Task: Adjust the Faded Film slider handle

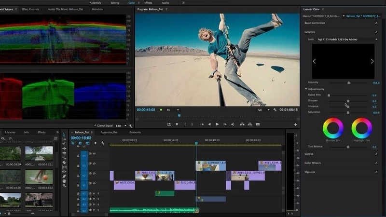Action: (x=329, y=95)
